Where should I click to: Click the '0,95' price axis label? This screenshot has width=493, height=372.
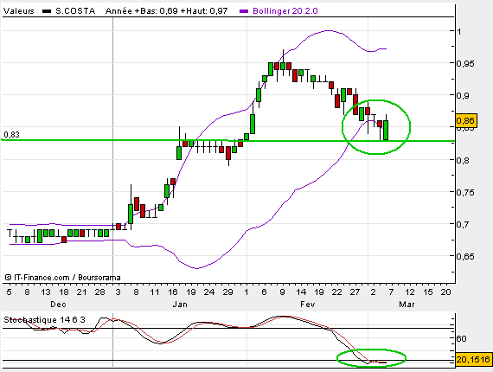pyautogui.click(x=465, y=63)
